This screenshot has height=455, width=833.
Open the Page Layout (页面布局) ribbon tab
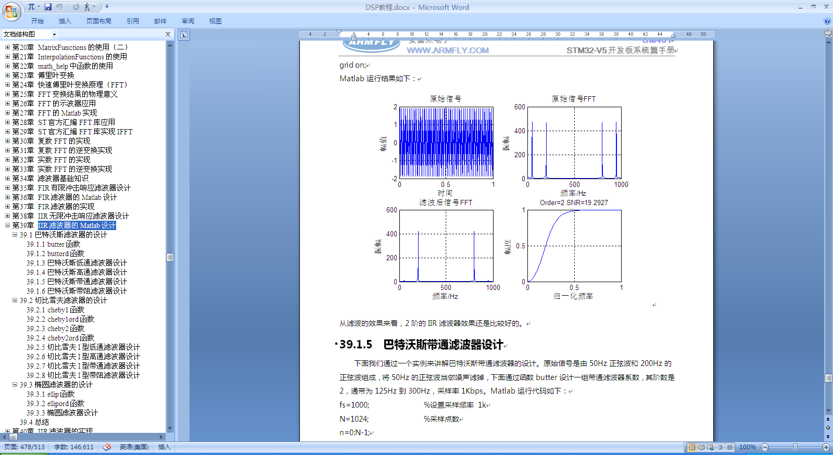click(98, 21)
